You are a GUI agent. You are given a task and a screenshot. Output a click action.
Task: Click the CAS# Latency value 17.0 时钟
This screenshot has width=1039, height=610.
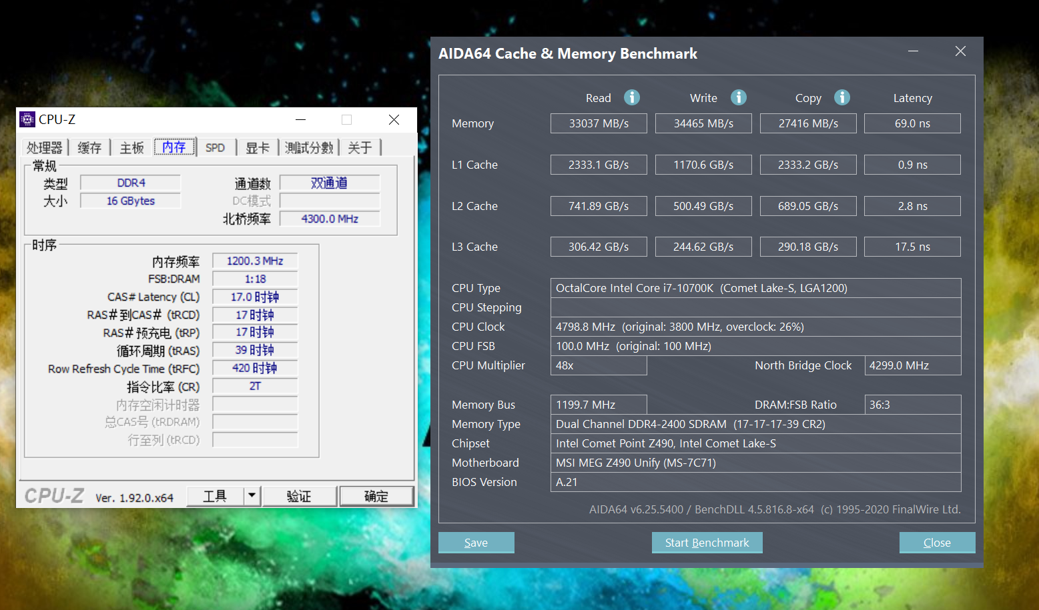coord(255,297)
